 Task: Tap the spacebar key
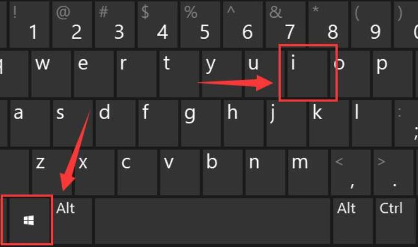(x=213, y=220)
